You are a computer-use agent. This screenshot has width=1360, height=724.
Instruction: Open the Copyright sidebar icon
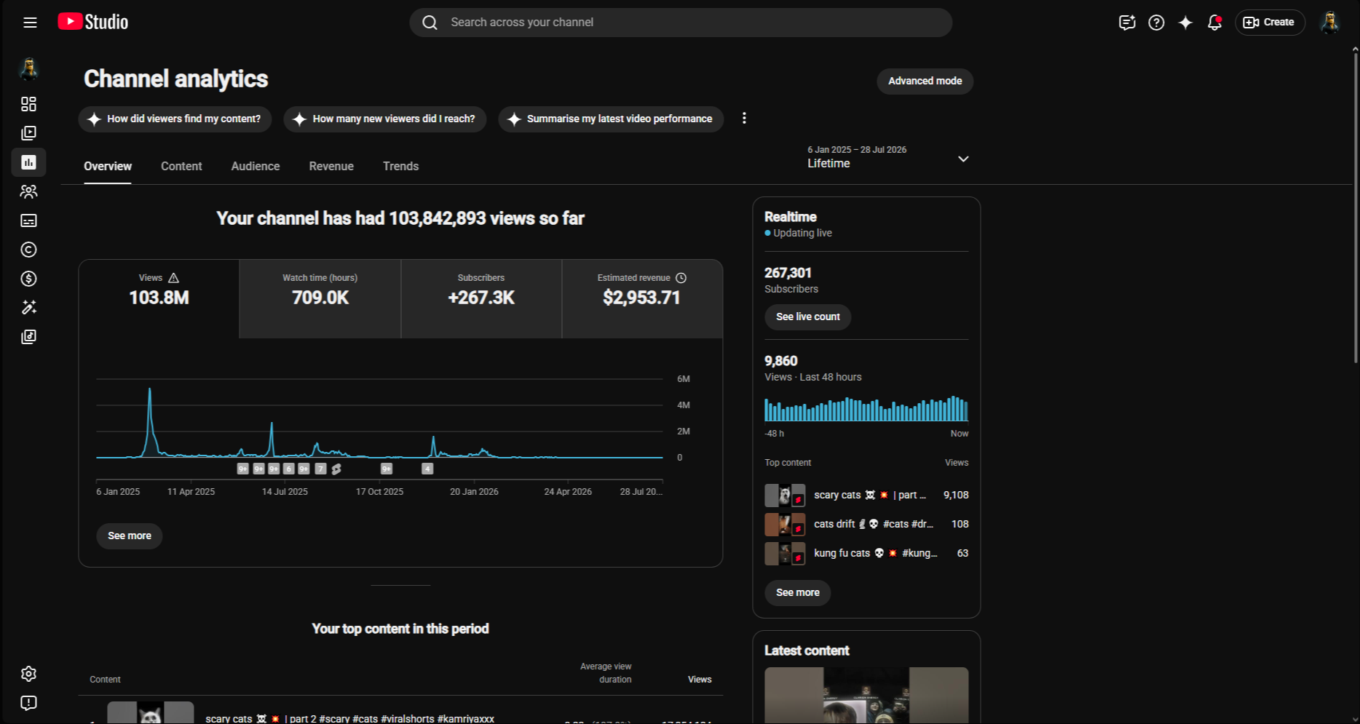point(28,250)
